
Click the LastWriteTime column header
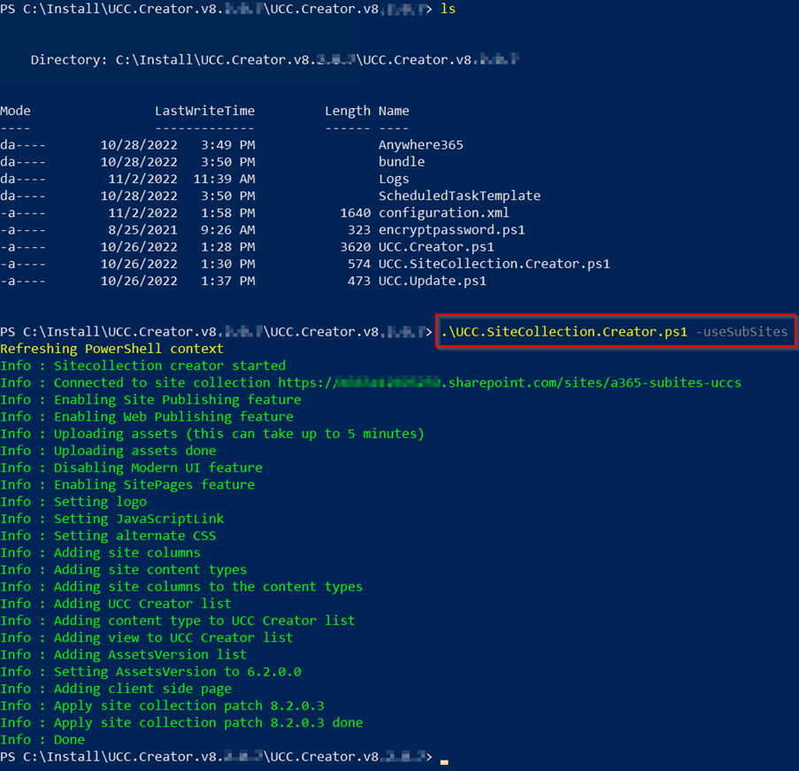[204, 111]
